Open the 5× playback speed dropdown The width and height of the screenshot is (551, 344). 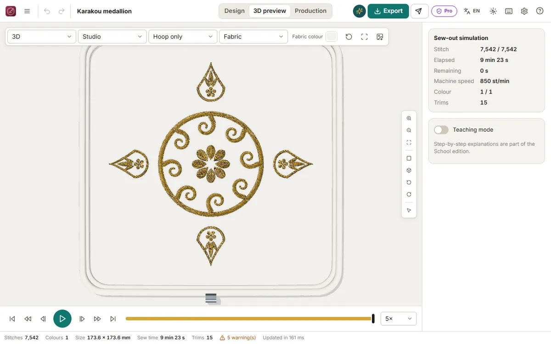tap(399, 319)
